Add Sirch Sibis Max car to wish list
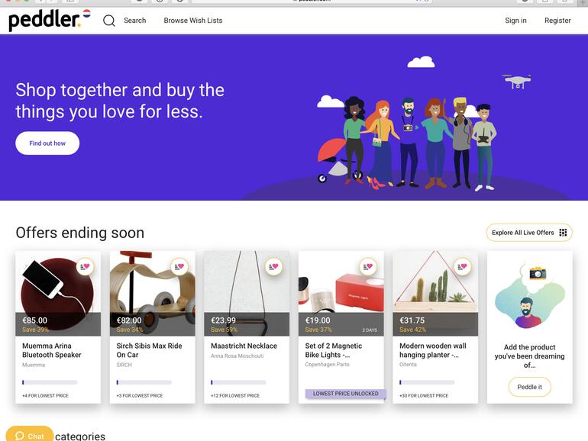588x441 pixels. coord(179,267)
